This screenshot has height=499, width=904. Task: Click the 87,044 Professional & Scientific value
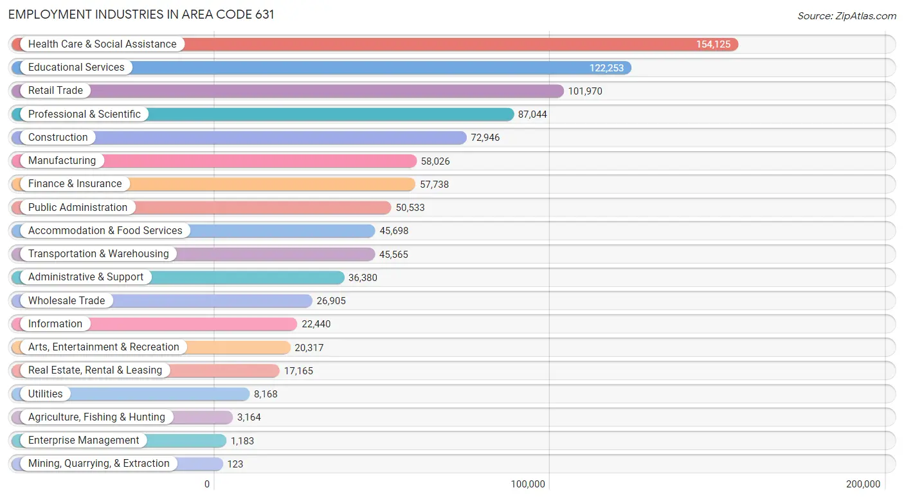tap(532, 114)
